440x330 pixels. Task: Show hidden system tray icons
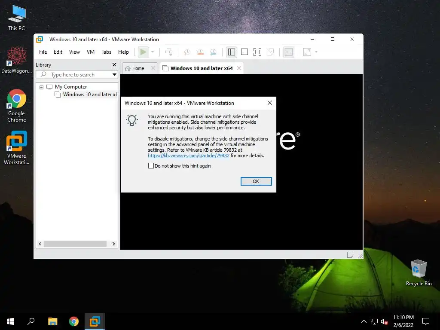(364, 321)
